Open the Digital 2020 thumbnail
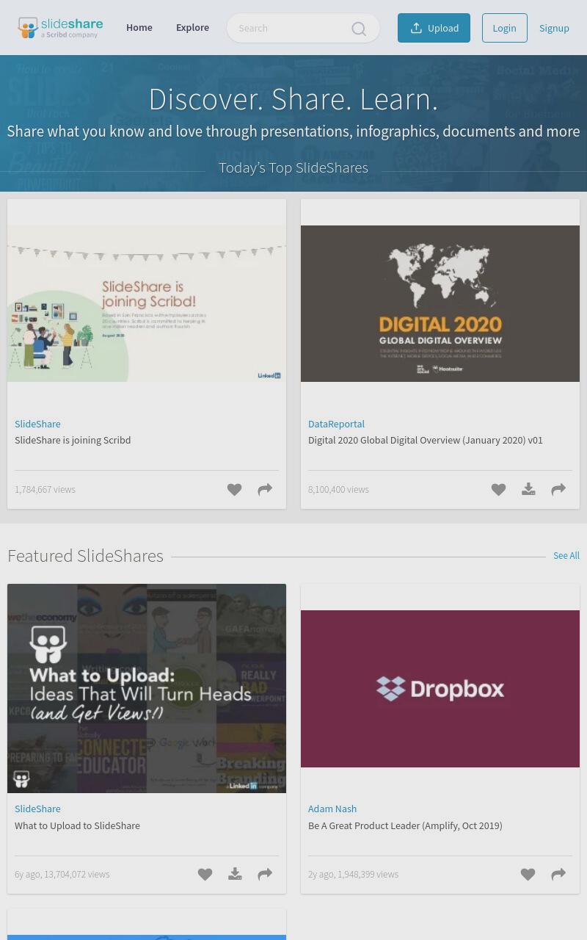The width and height of the screenshot is (587, 940). (x=440, y=303)
